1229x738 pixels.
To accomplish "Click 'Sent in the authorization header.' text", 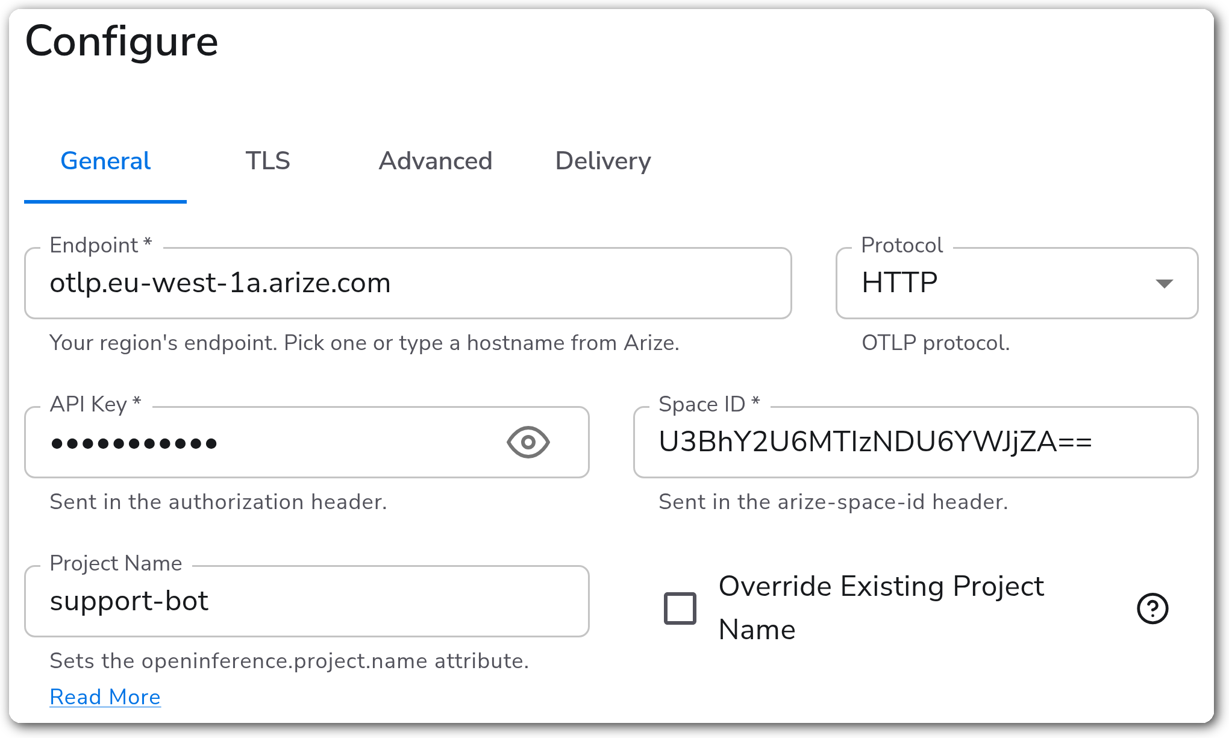I will point(218,502).
